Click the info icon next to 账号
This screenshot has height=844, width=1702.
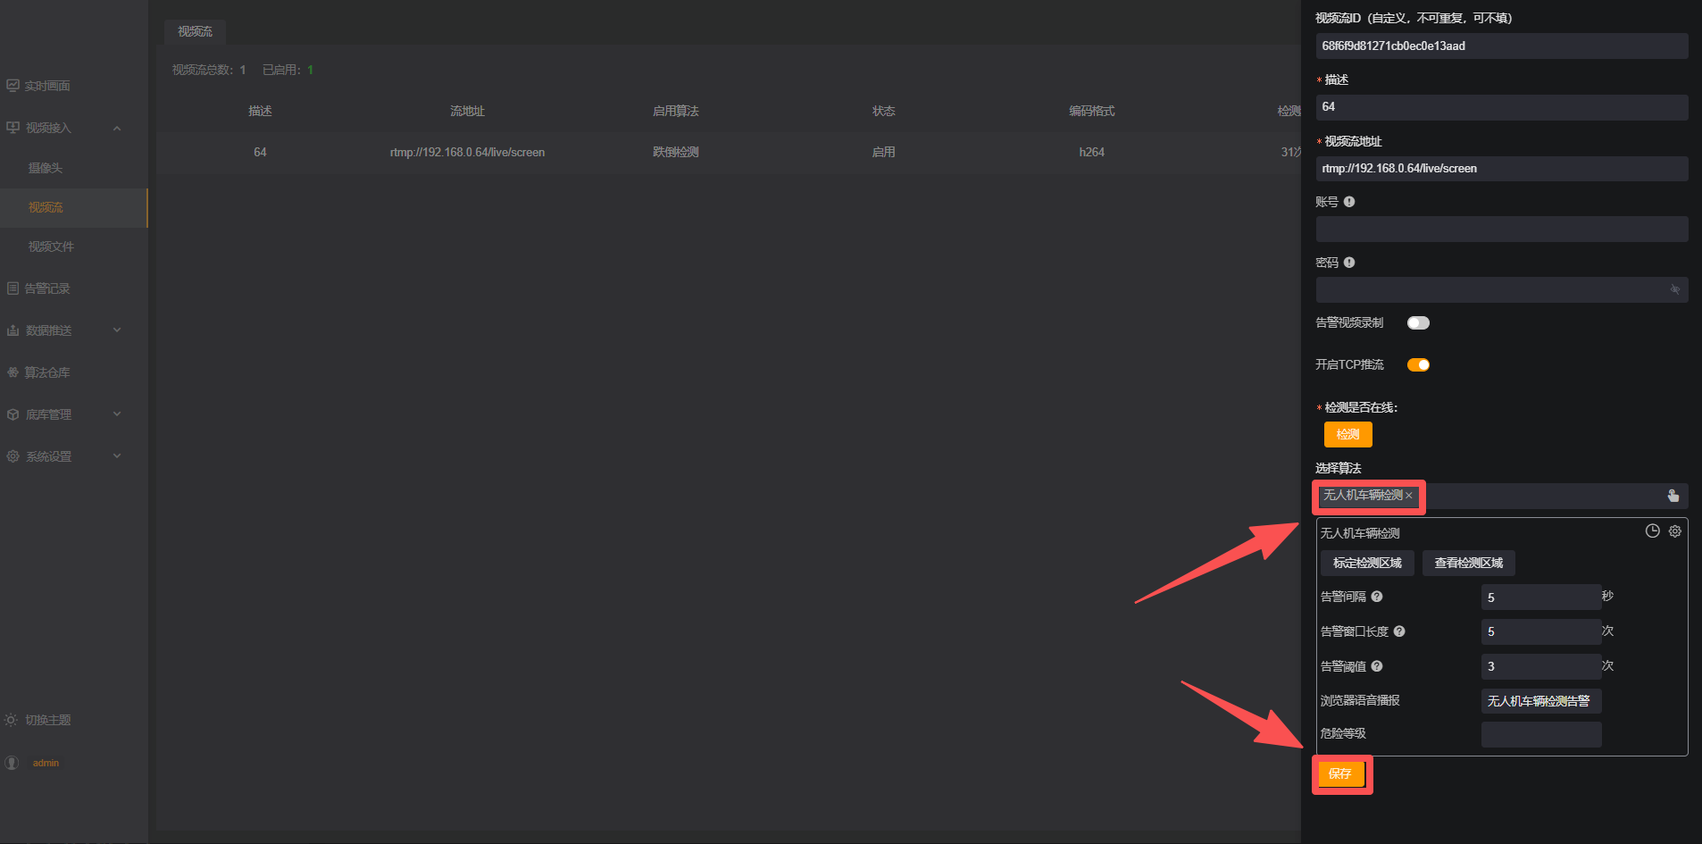(1349, 202)
